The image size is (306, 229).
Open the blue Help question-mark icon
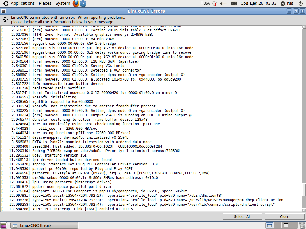tap(83, 4)
